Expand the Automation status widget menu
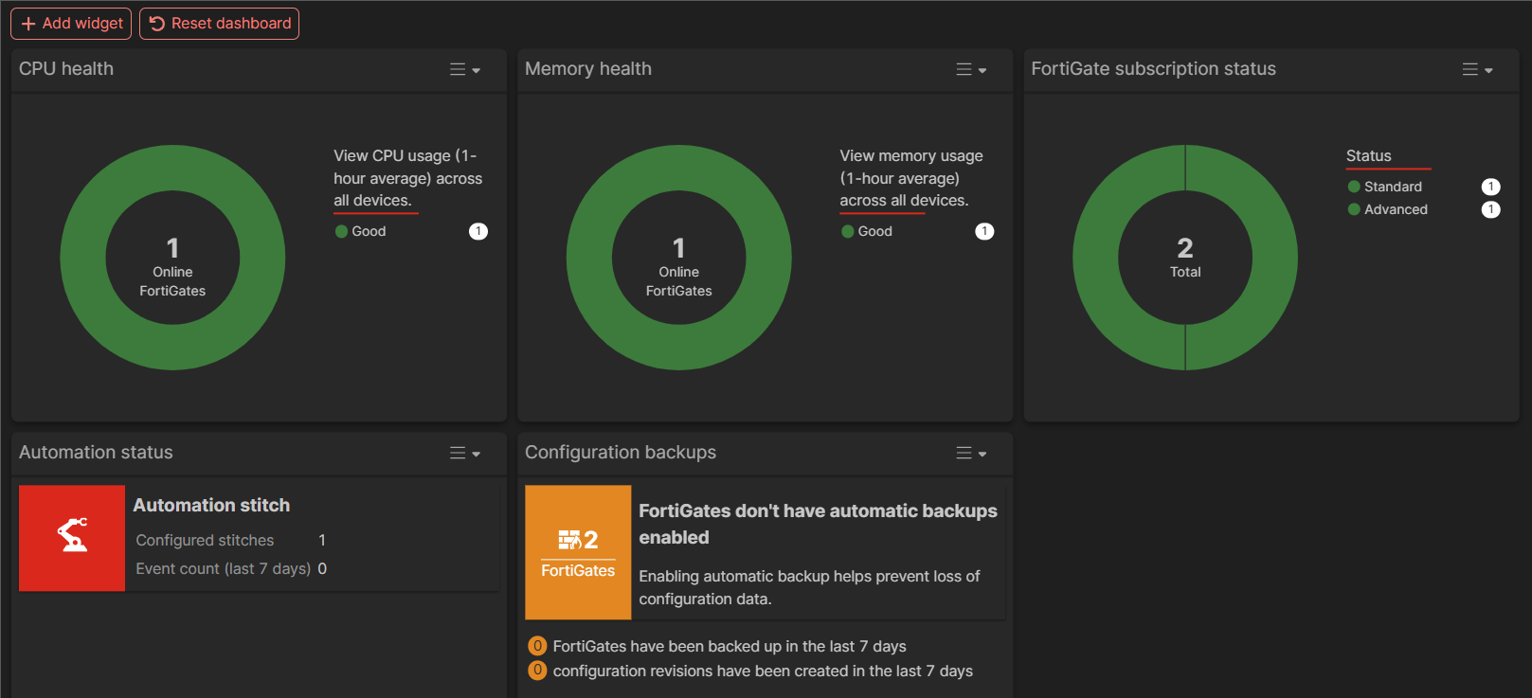The width and height of the screenshot is (1532, 698). tap(464, 453)
